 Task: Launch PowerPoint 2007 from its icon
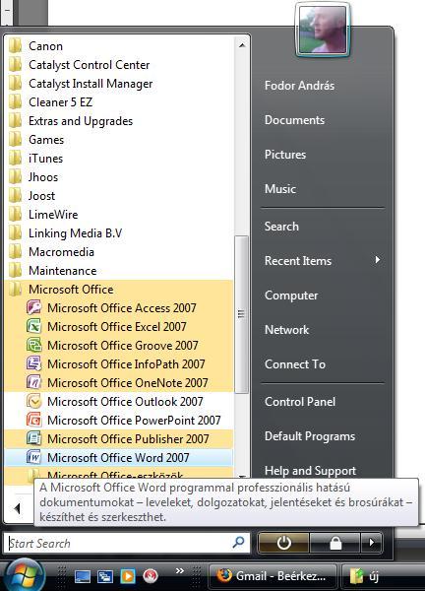point(33,420)
